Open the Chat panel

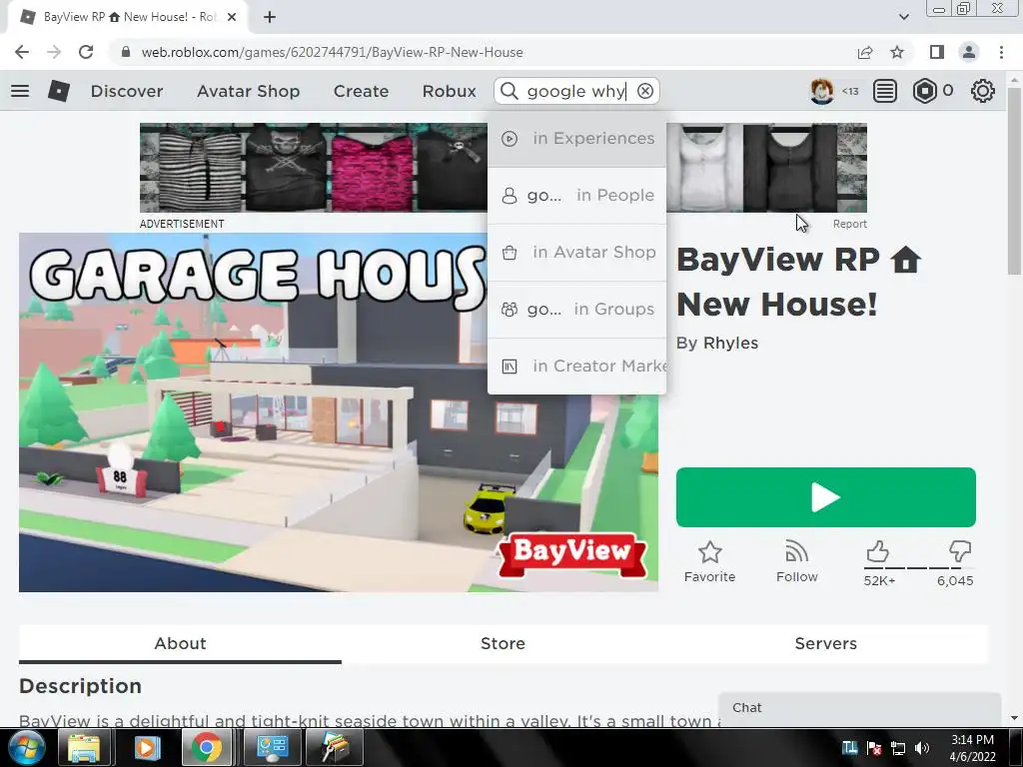point(859,708)
